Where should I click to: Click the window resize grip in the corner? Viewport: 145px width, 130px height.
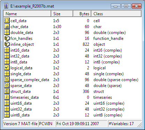(140, 125)
